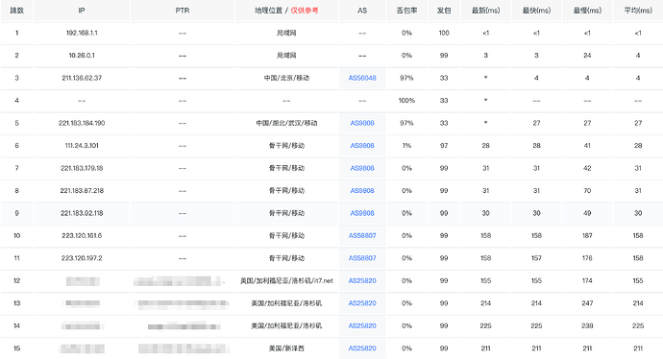Screen dimensions: 663x359
Task: Click the AS column header
Action: pos(362,11)
